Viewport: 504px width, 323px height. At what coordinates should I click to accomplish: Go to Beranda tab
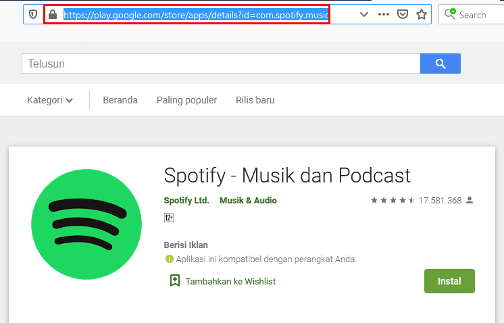(x=120, y=100)
